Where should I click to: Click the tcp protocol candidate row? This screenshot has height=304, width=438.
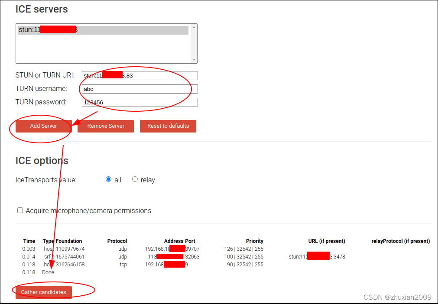pyautogui.click(x=123, y=264)
